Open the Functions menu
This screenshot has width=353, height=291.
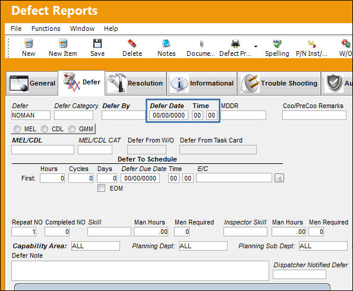(46, 29)
